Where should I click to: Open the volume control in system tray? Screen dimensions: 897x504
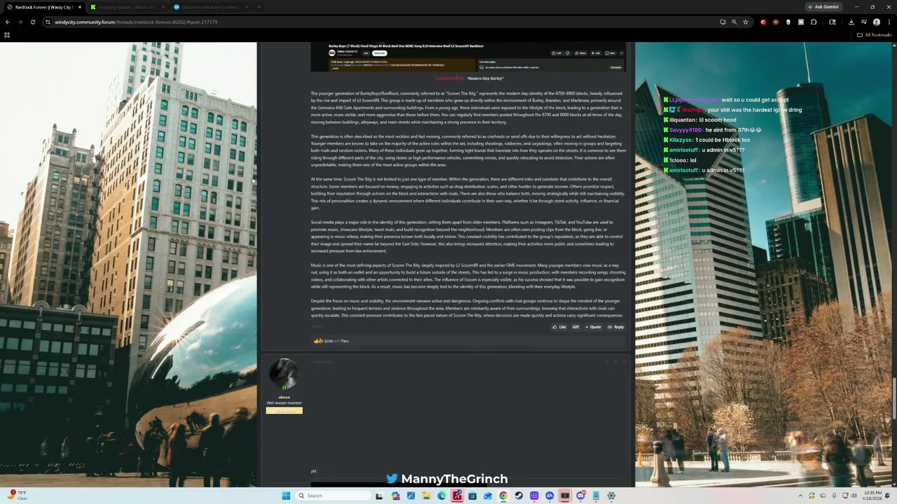coord(854,496)
